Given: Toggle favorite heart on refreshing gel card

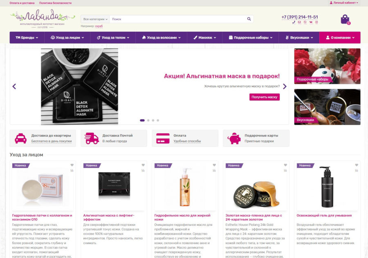Looking at the screenshot, I should 357,165.
